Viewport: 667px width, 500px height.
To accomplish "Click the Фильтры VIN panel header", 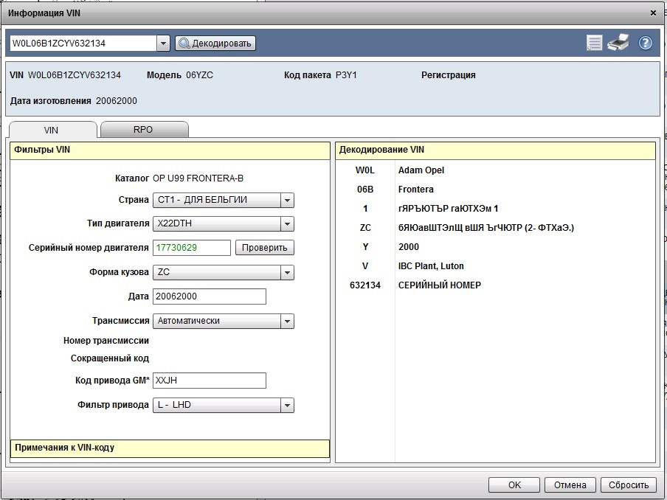I will click(170, 150).
